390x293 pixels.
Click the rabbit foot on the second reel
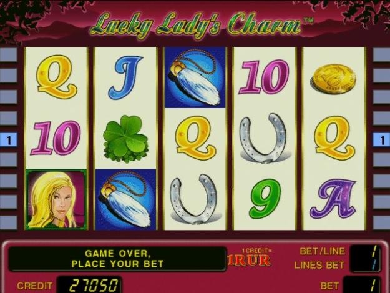pyautogui.click(x=125, y=199)
